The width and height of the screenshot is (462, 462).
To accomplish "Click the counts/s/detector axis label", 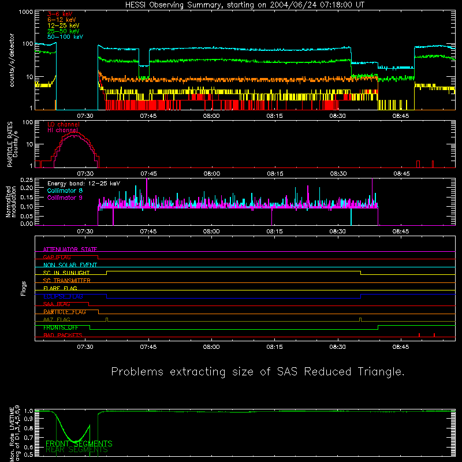I will click(x=12, y=60).
